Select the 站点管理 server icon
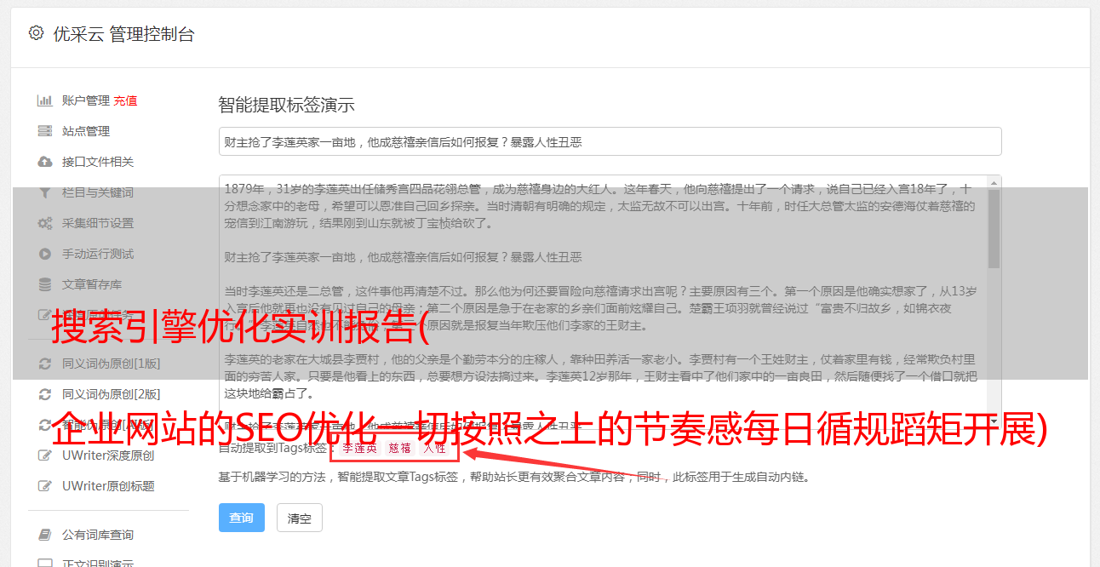This screenshot has width=1100, height=567. click(x=45, y=131)
